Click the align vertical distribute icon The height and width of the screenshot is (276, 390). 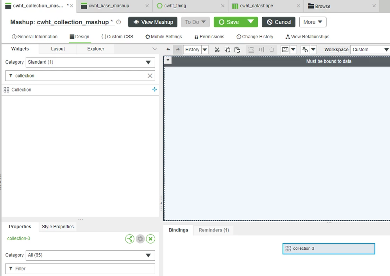tap(251, 50)
